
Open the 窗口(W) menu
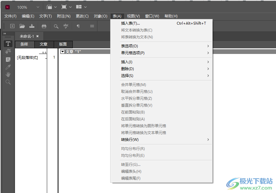tap(152, 16)
